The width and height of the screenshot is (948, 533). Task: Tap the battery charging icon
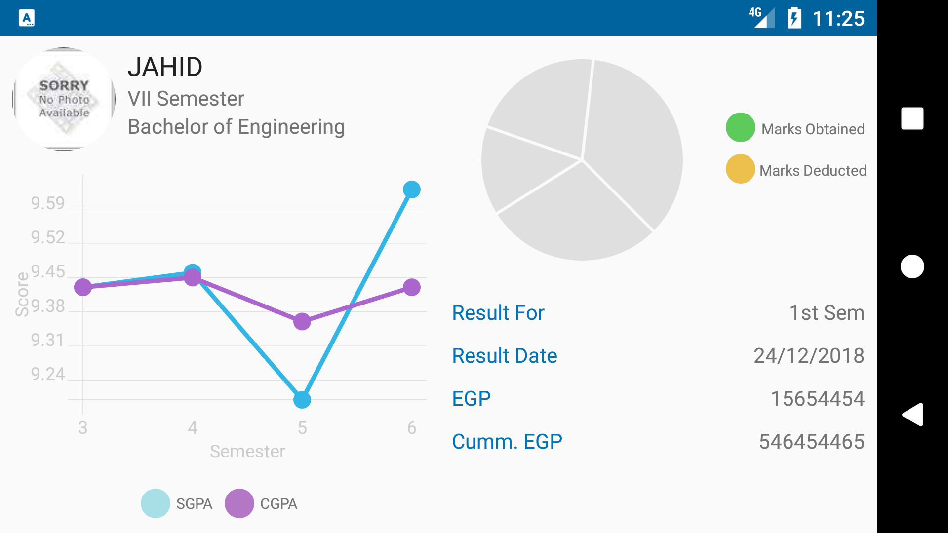pos(794,18)
